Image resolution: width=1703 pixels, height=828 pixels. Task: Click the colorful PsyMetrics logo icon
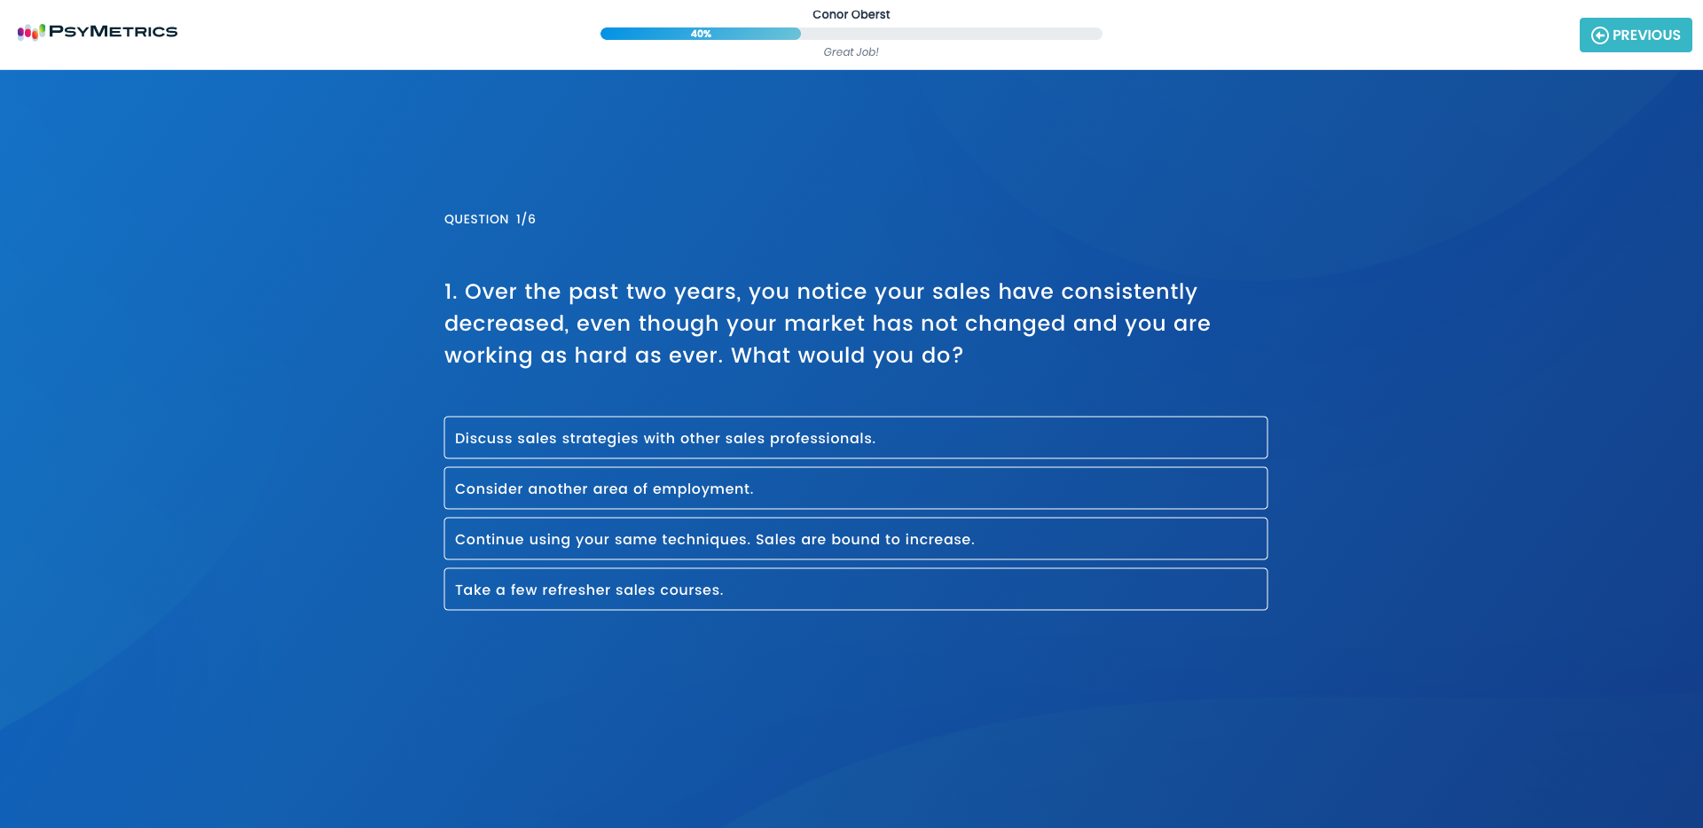31,32
